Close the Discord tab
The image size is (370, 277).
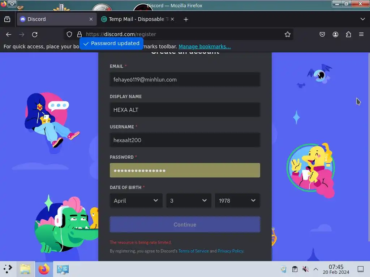91,19
